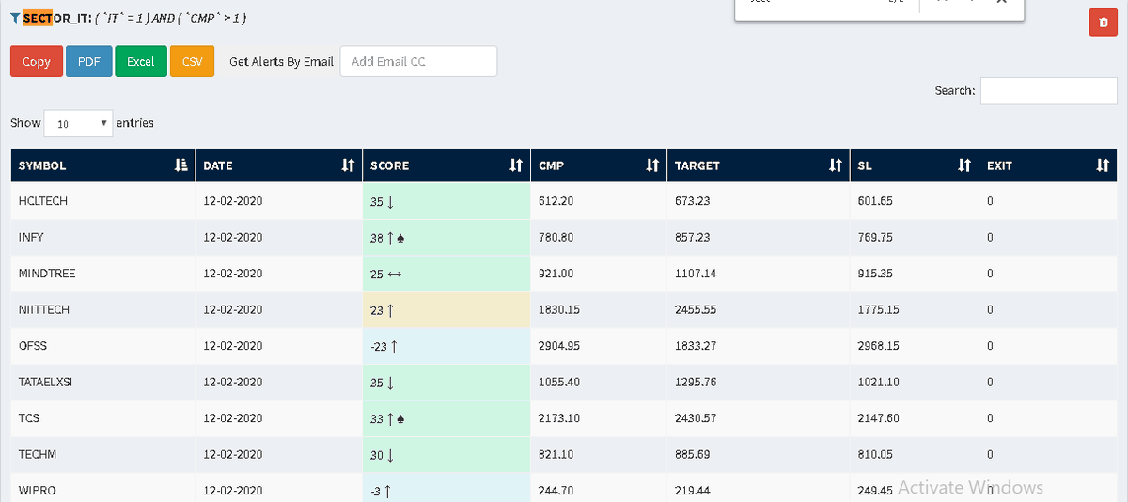Click SL value 601.65
The image size is (1128, 502).
[x=875, y=201]
